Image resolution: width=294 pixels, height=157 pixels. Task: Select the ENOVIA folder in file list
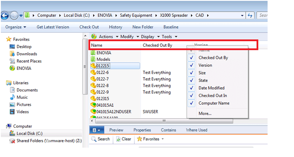point(101,53)
